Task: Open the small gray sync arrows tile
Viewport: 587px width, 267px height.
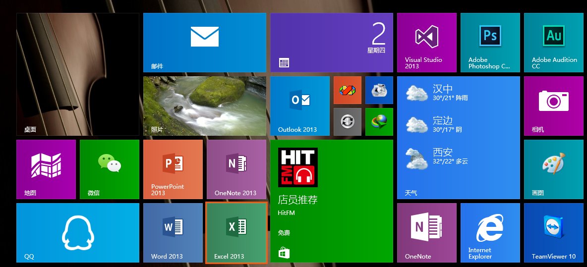Action: [348, 121]
